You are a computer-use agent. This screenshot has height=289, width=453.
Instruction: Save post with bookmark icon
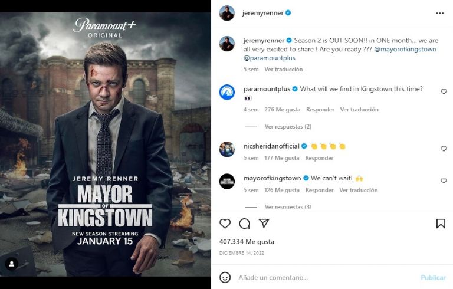coord(441,224)
